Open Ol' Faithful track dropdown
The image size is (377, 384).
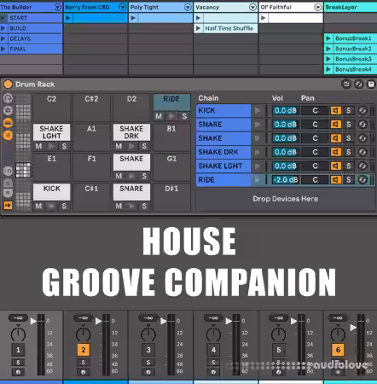(x=318, y=7)
